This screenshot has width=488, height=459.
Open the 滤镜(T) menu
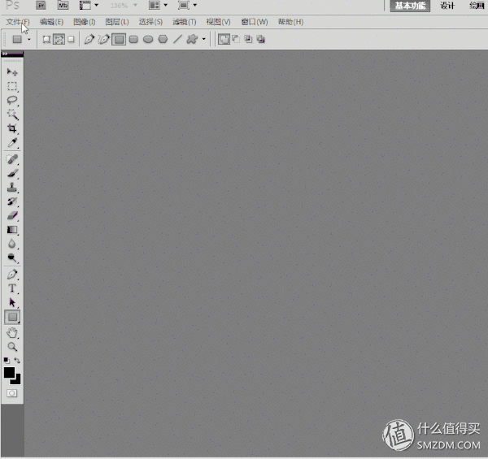(185, 22)
